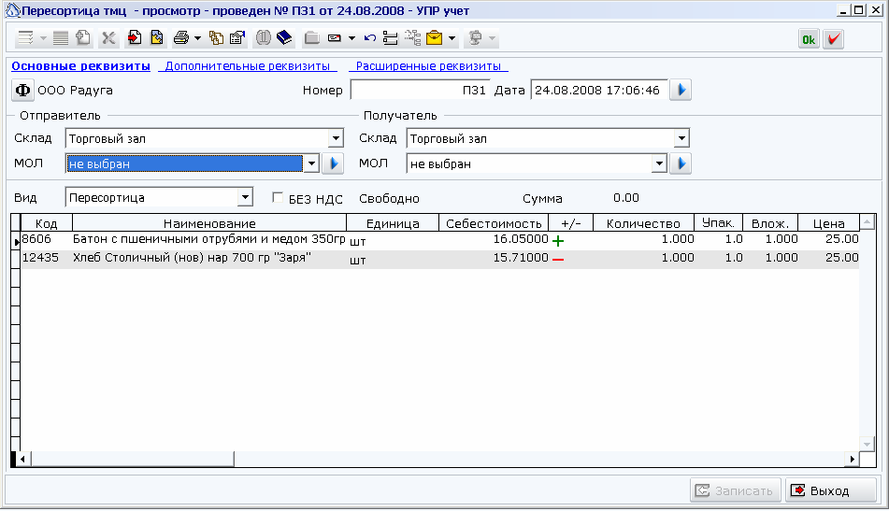
Task: Open dropdown arrow beside checklist icon
Action: point(43,38)
